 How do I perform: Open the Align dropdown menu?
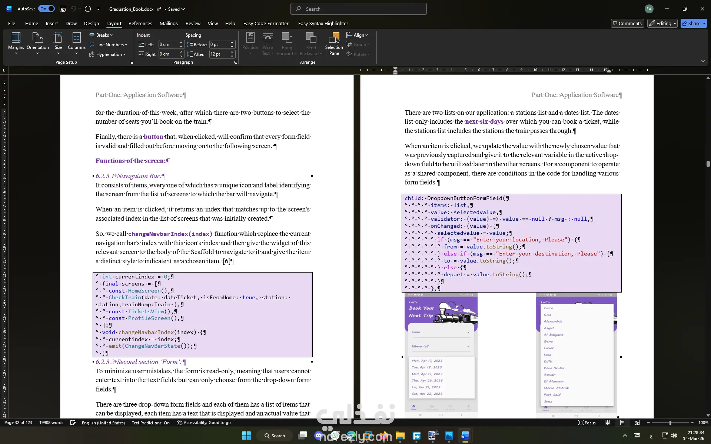coord(358,35)
